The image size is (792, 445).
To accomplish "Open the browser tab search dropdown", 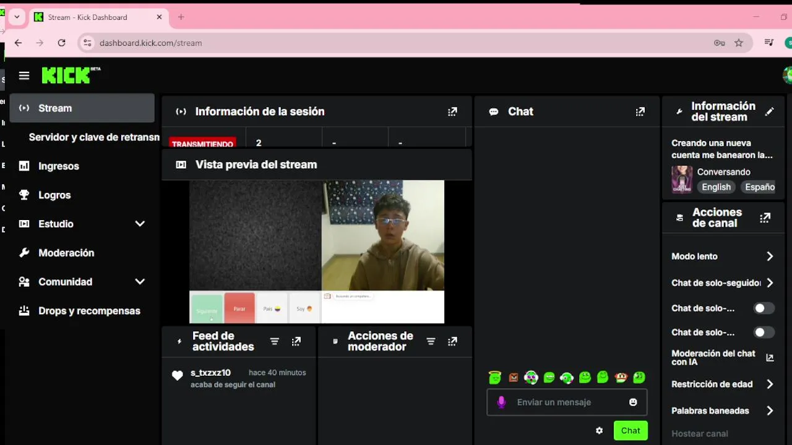I will [x=17, y=17].
